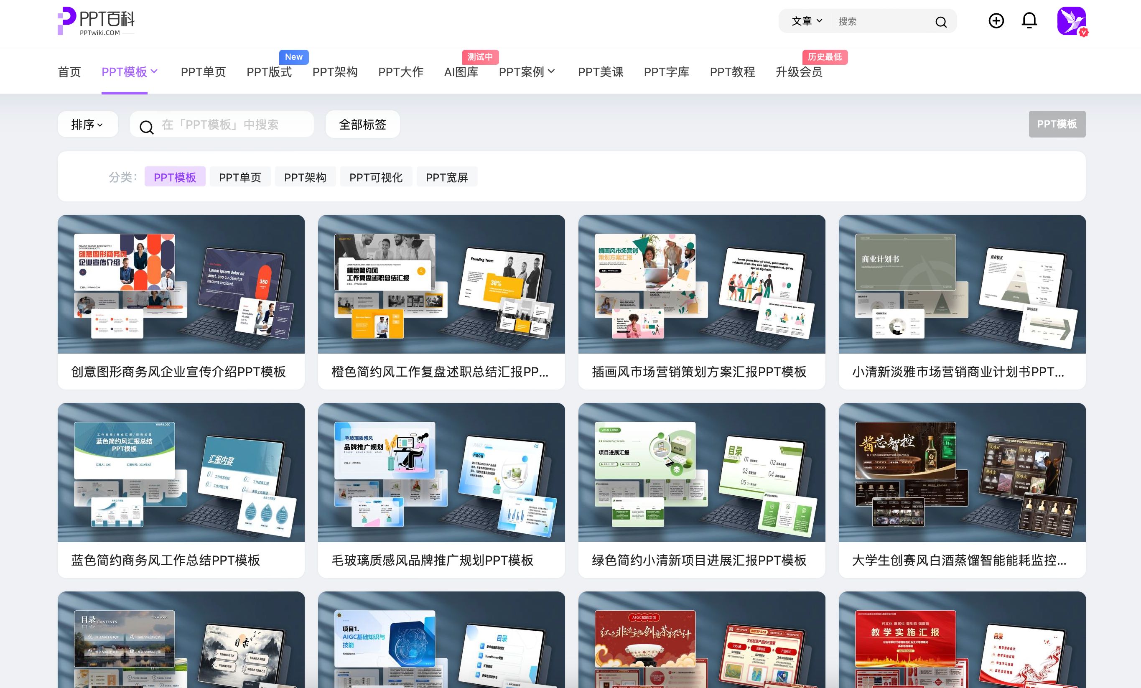Screen dimensions: 1141x688
Task: Open the 排序 sort dropdown
Action: (87, 125)
